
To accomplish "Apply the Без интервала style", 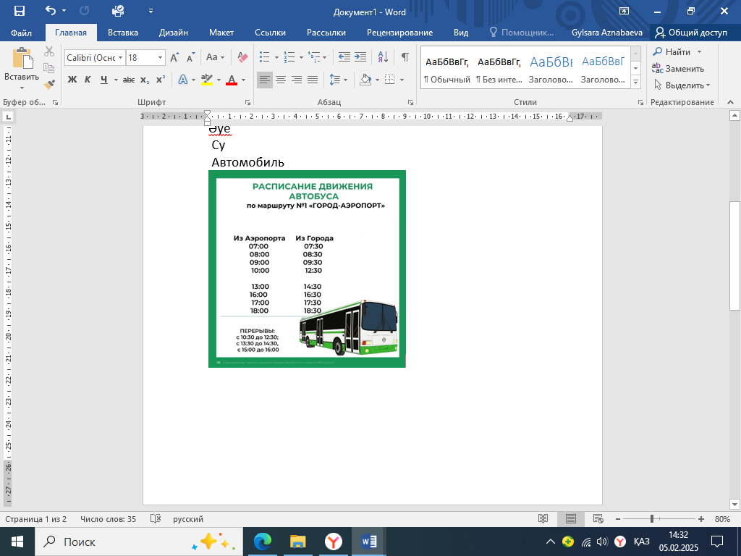I will point(499,68).
